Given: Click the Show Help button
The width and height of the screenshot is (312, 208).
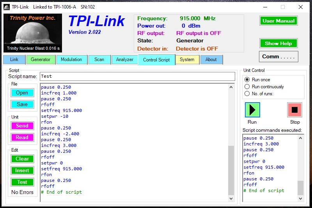Looking at the screenshot, I should tap(278, 43).
